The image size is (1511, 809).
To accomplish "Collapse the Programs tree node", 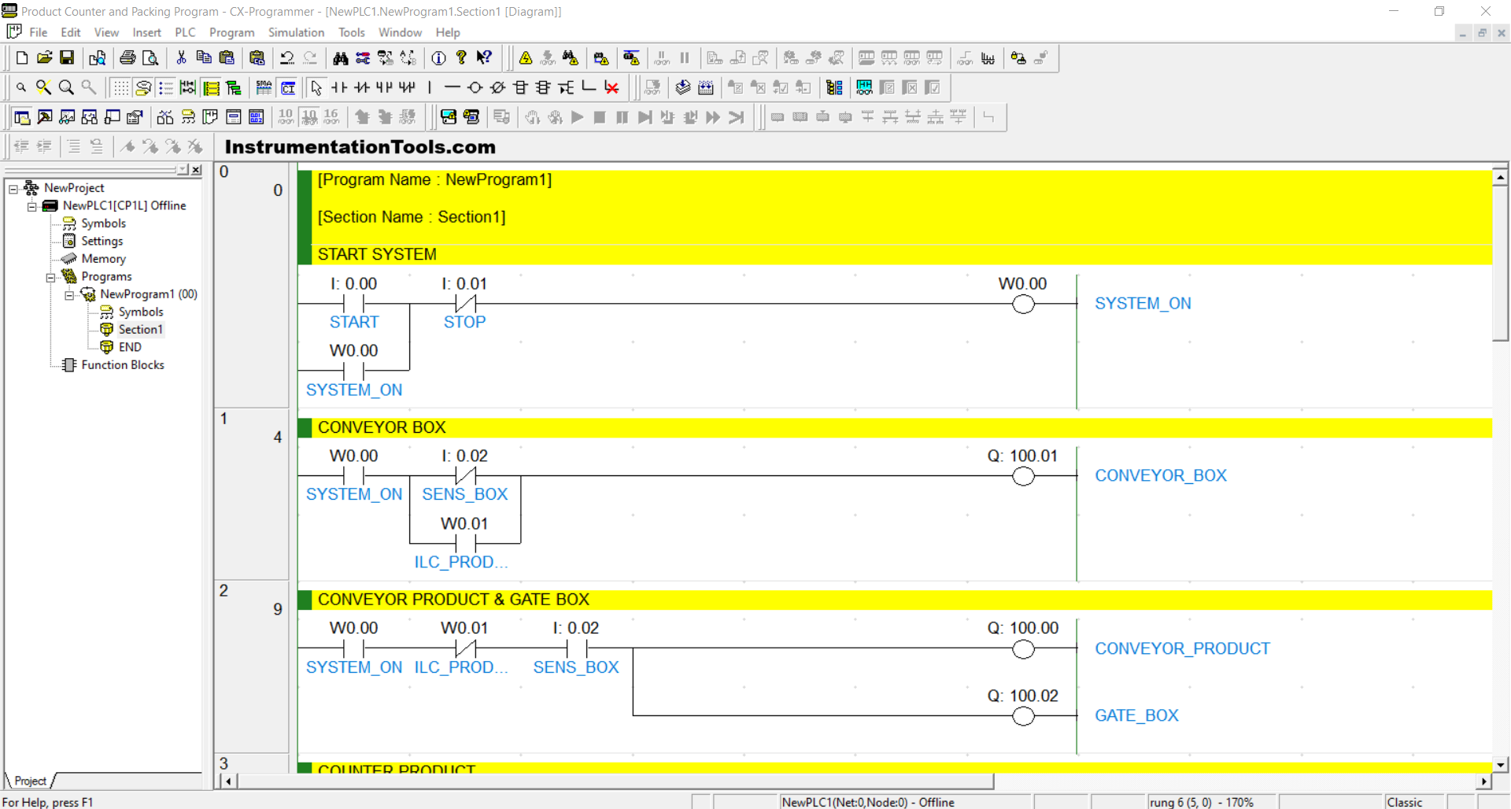I will 50,277.
